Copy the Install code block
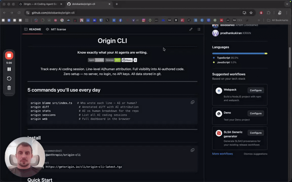Screen dimensions: 292x182 click(x=192, y=150)
